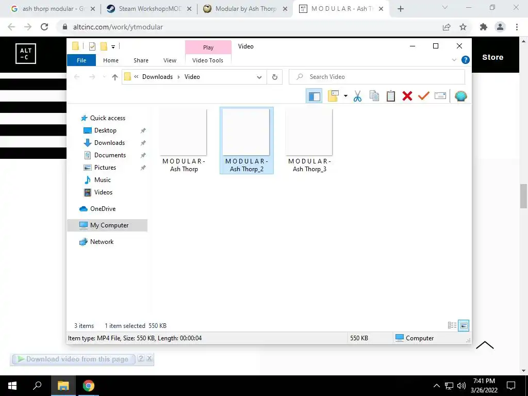The image size is (528, 396).
Task: Click the Cut scissors icon in the toolbar
Action: [x=357, y=96]
